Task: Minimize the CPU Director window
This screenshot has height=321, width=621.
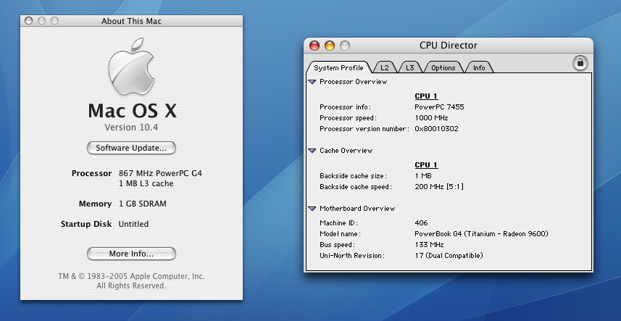Action: [330, 46]
